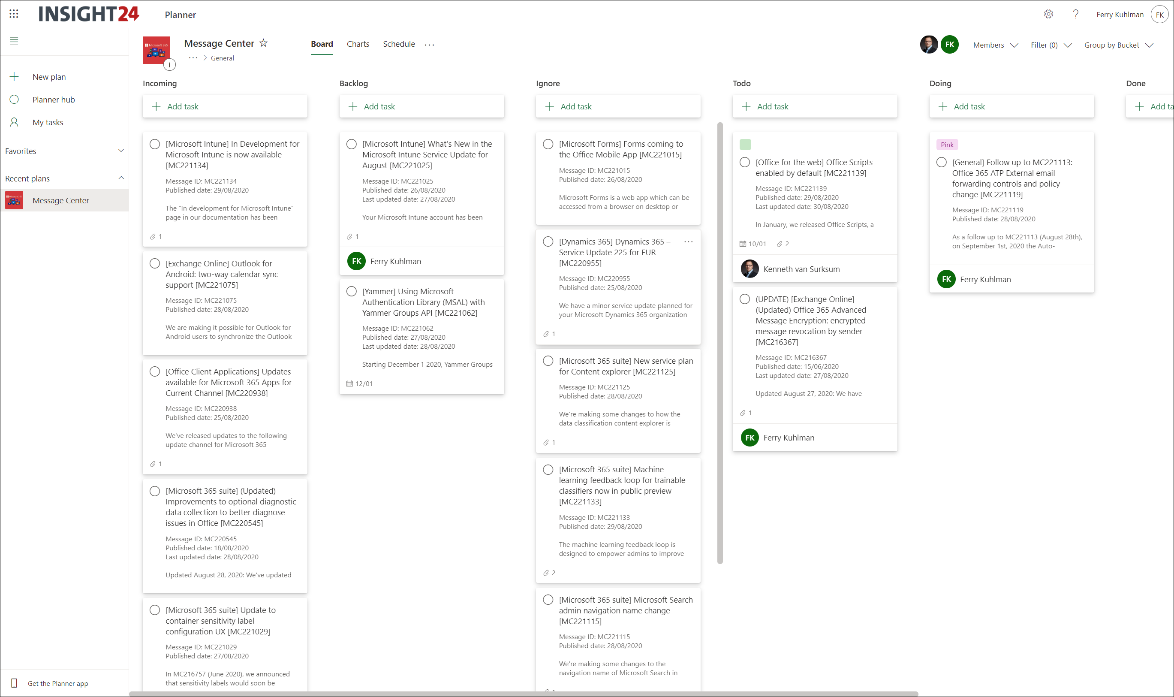Click attachment count on Machine learning card
This screenshot has height=697, width=1174.
tap(549, 573)
